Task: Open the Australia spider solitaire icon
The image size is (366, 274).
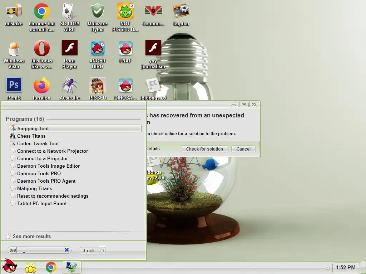Action: point(70,89)
